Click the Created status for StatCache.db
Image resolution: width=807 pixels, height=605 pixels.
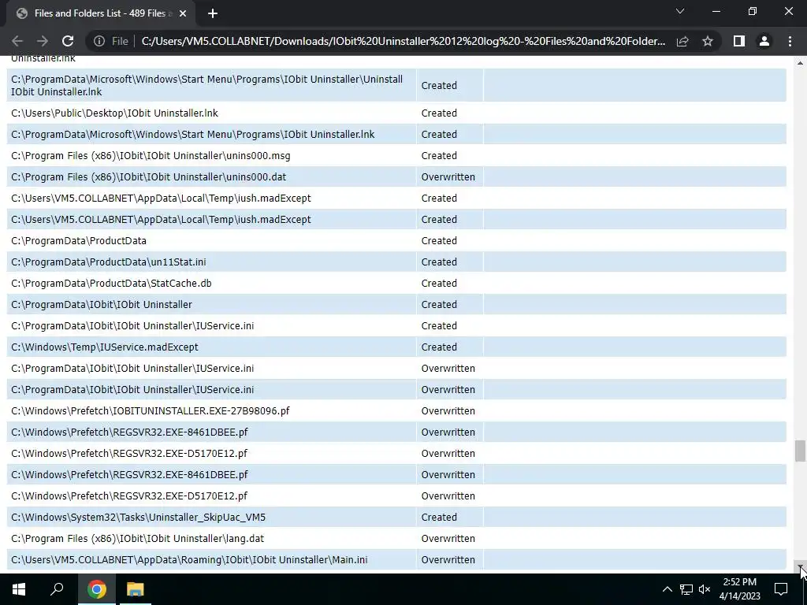pos(439,284)
